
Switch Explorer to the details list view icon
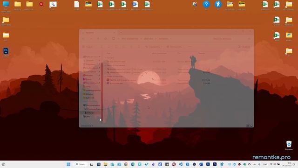pos(248,126)
